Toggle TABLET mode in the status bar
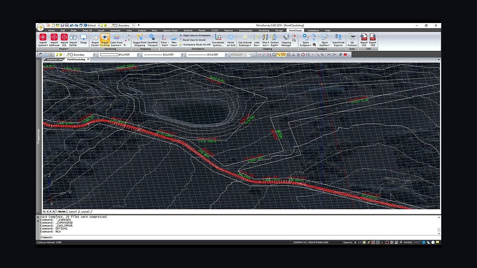Viewport: 477px width, 268px height. (417, 242)
